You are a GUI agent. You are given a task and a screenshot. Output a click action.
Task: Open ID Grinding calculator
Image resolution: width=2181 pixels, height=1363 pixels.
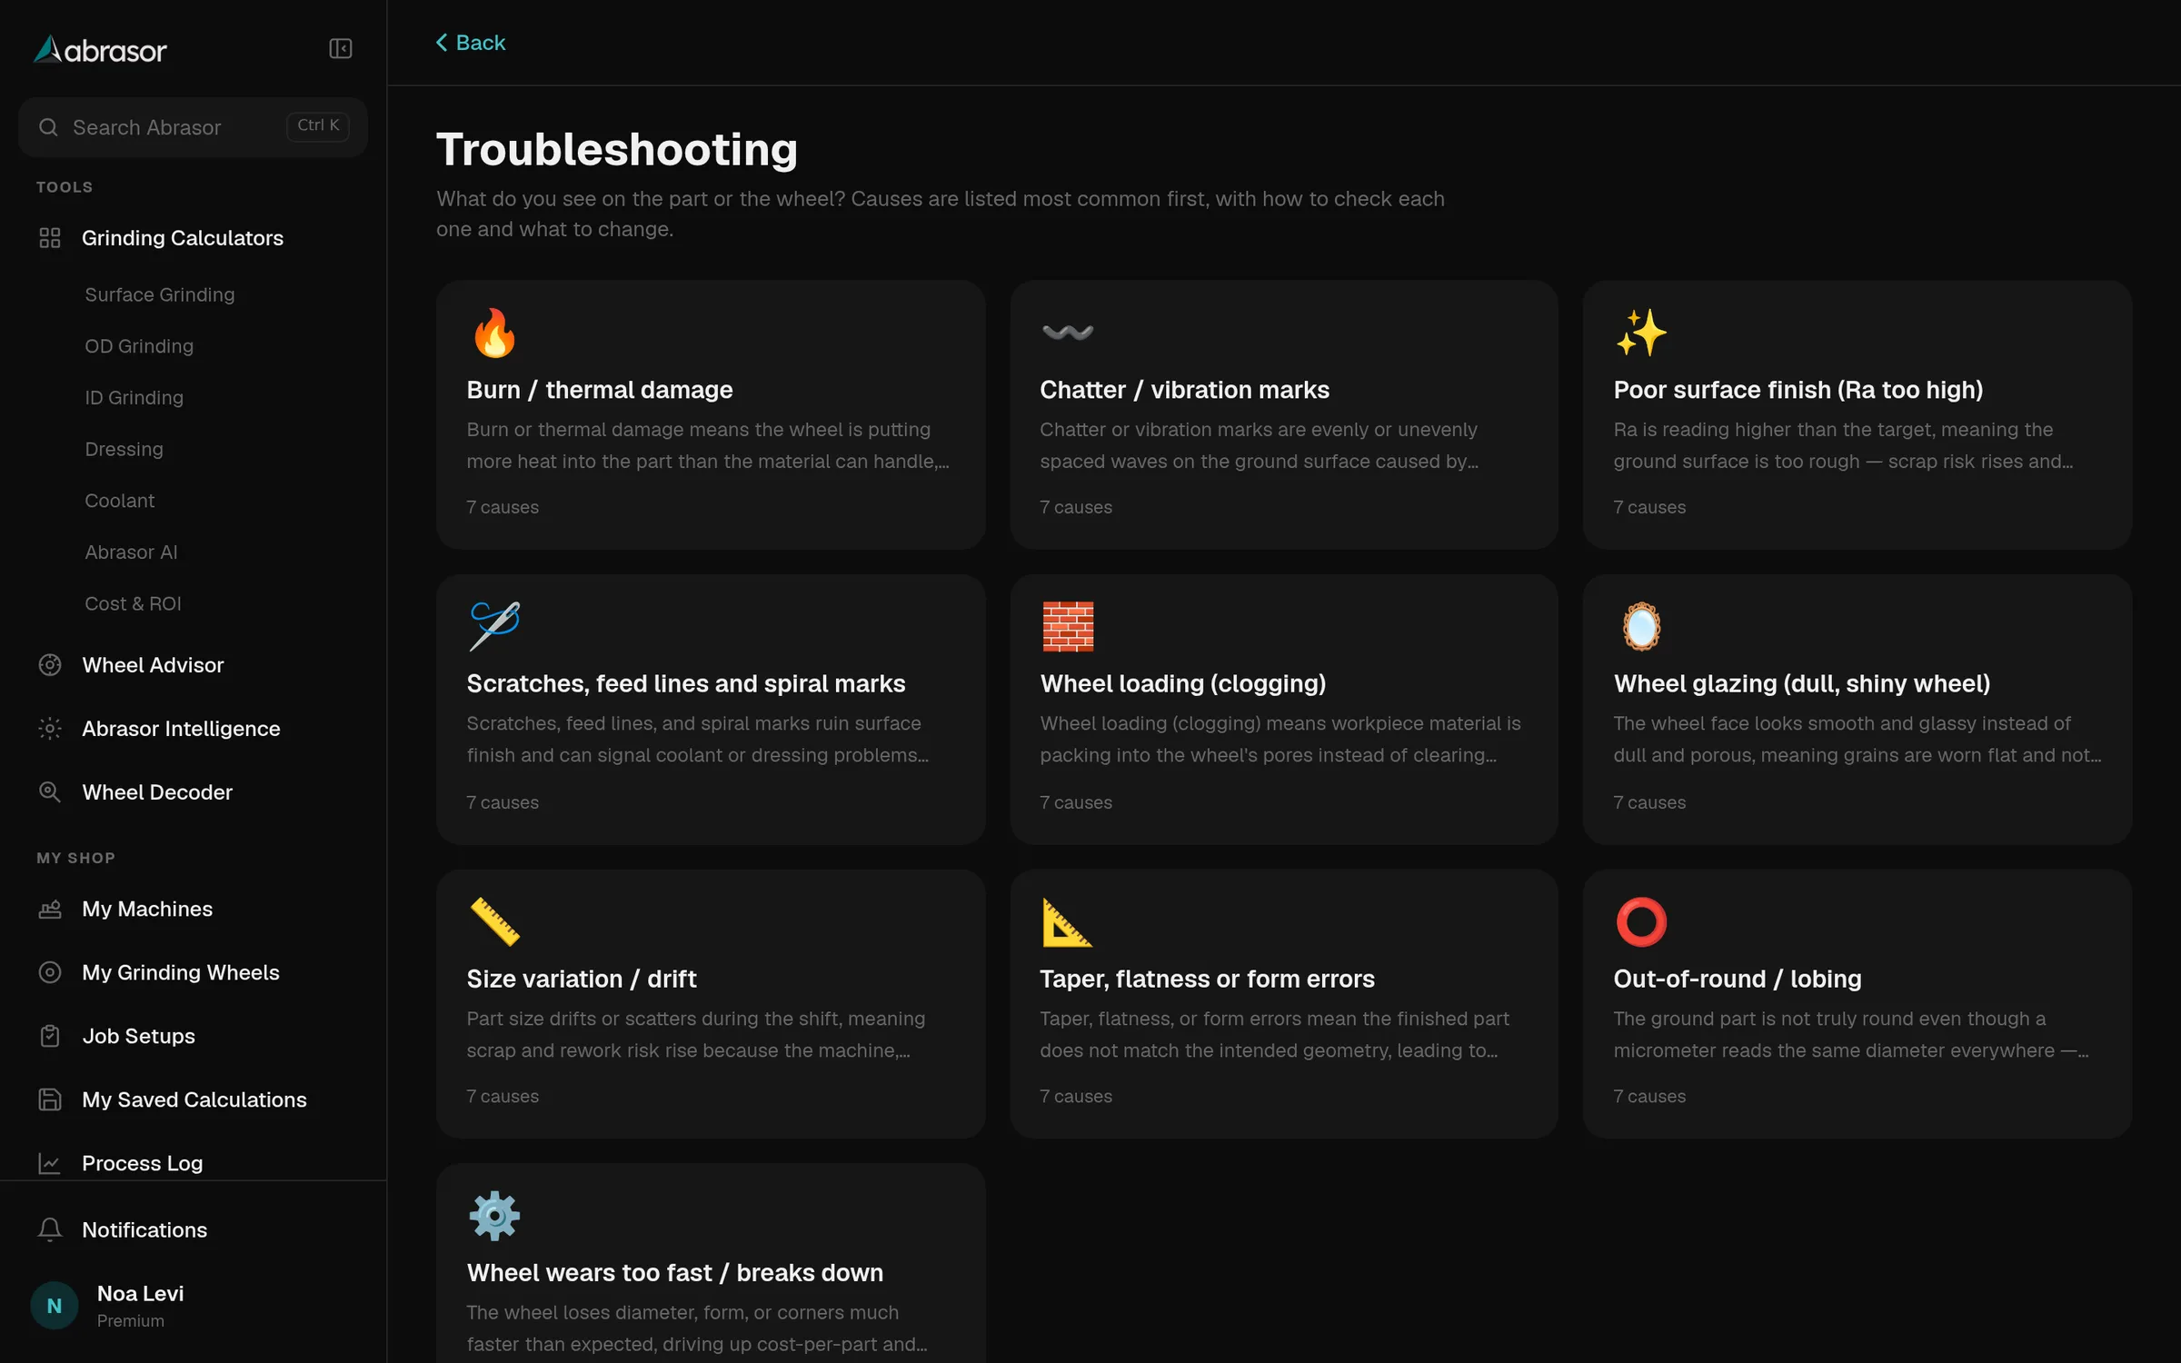[134, 398]
